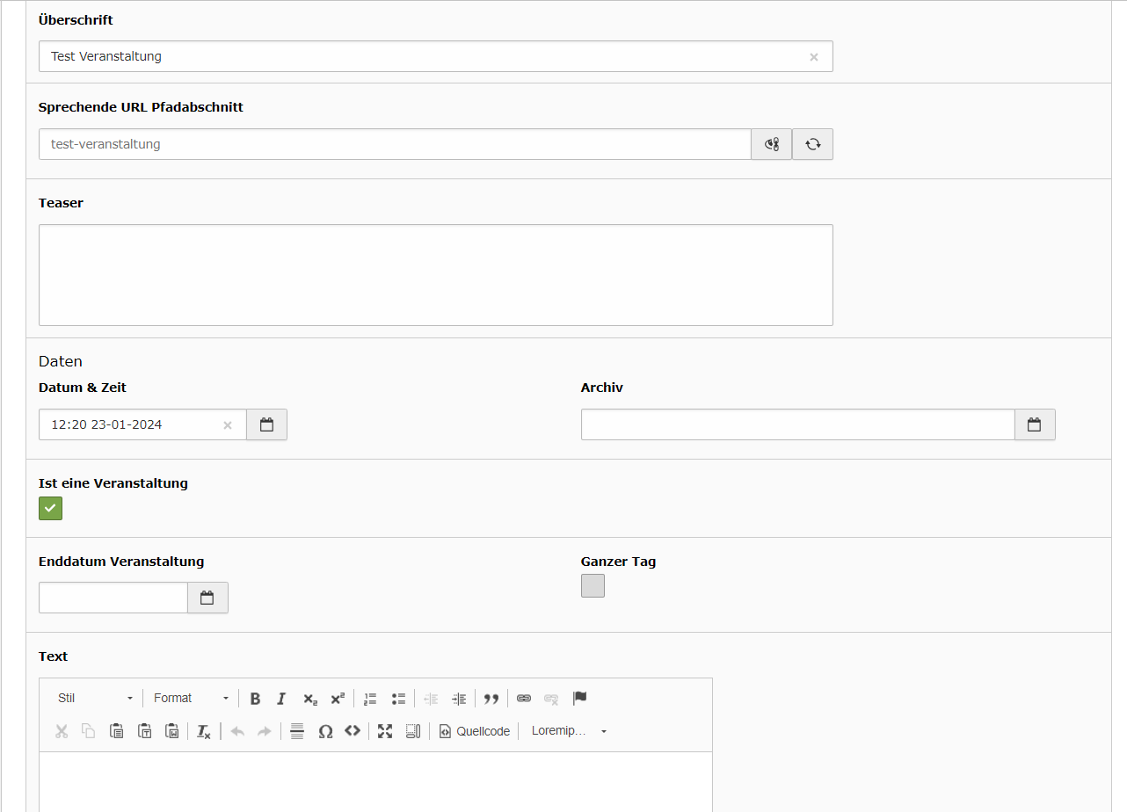Insert an anchor with flag icon
The image size is (1127, 812).
(x=579, y=699)
